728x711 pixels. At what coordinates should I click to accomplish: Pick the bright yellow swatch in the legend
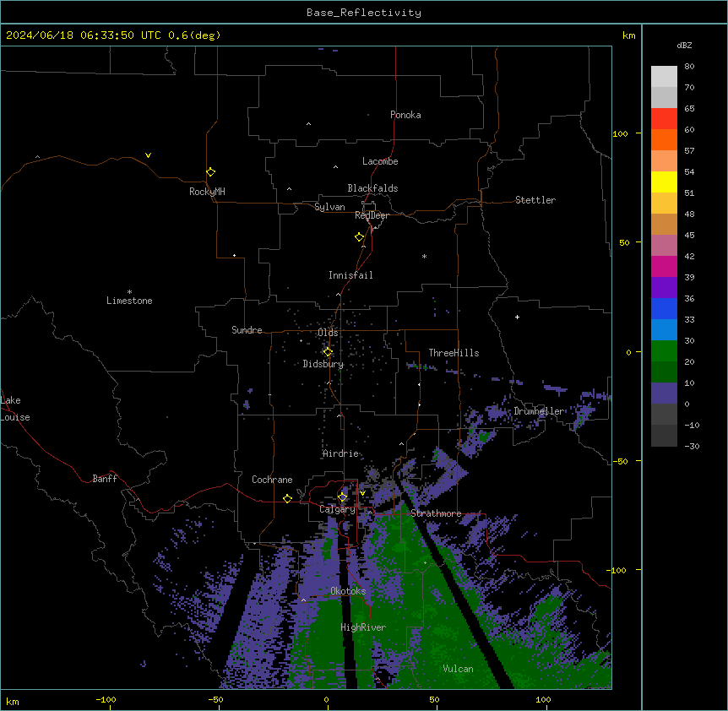coord(664,182)
